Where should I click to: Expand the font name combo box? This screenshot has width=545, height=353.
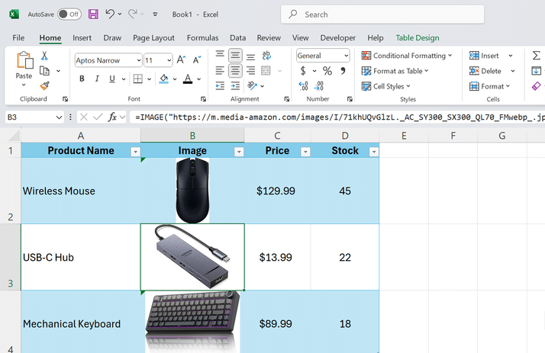pyautogui.click(x=139, y=60)
